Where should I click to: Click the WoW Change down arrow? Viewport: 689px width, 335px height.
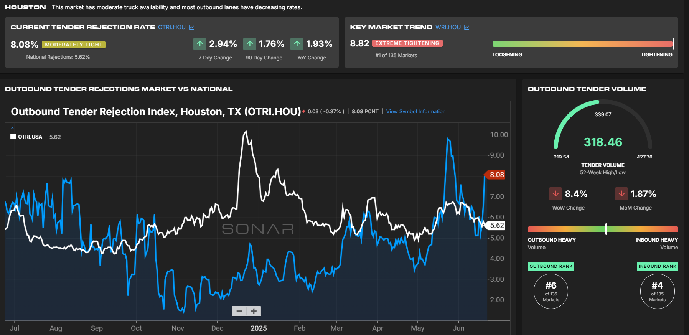[x=555, y=194]
